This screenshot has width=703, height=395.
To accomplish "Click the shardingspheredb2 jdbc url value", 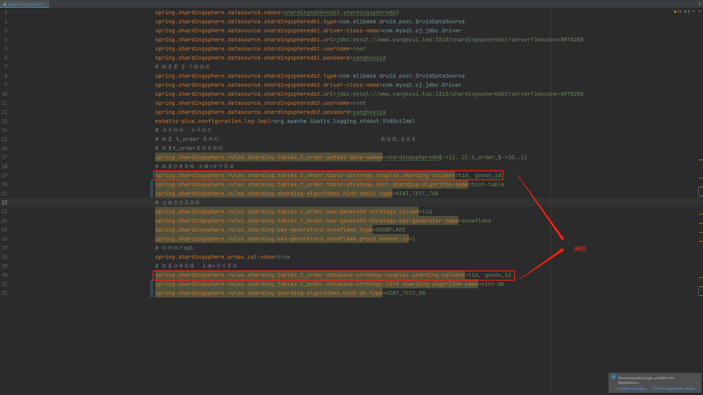I will click(x=460, y=94).
